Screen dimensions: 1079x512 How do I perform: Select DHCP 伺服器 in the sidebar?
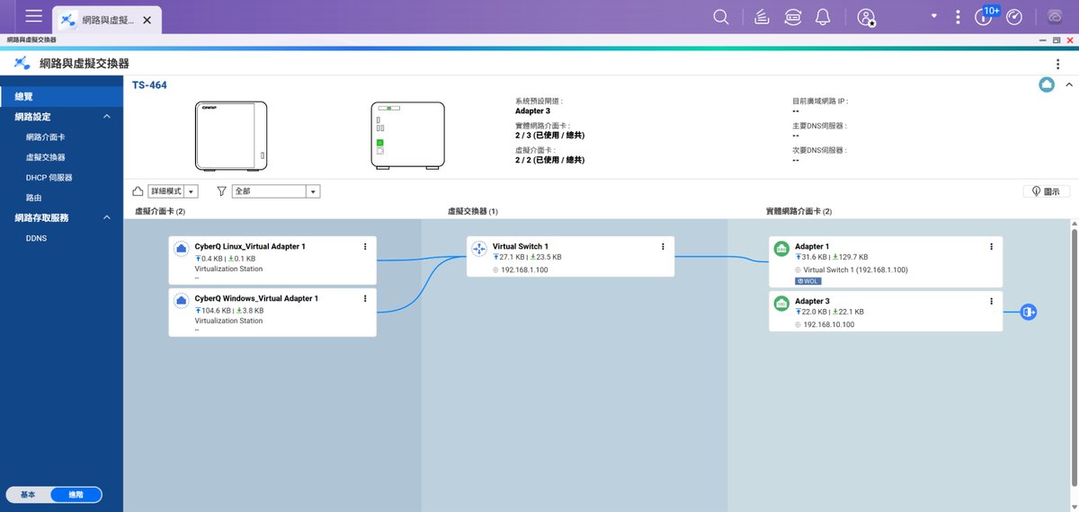coord(49,178)
